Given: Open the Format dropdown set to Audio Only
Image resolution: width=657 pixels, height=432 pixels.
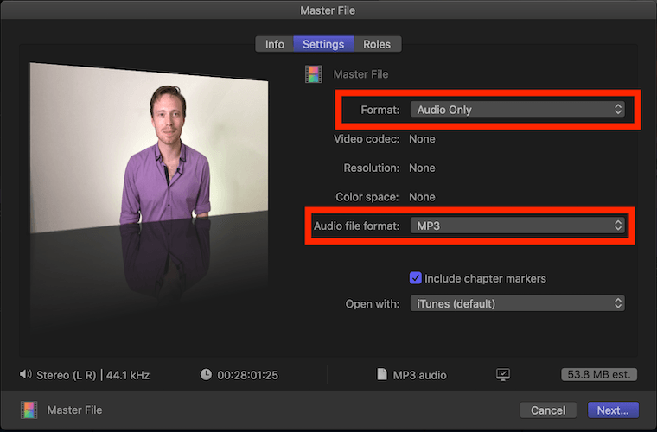Looking at the screenshot, I should click(x=518, y=110).
